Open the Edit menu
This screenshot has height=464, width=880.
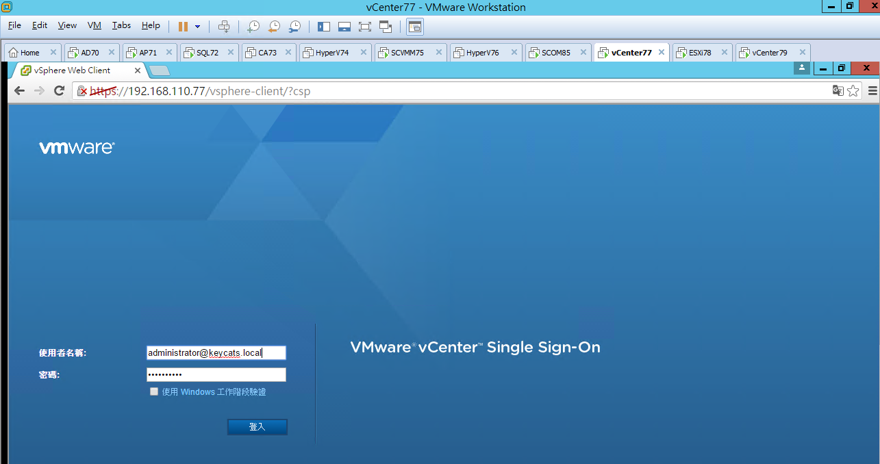click(40, 25)
